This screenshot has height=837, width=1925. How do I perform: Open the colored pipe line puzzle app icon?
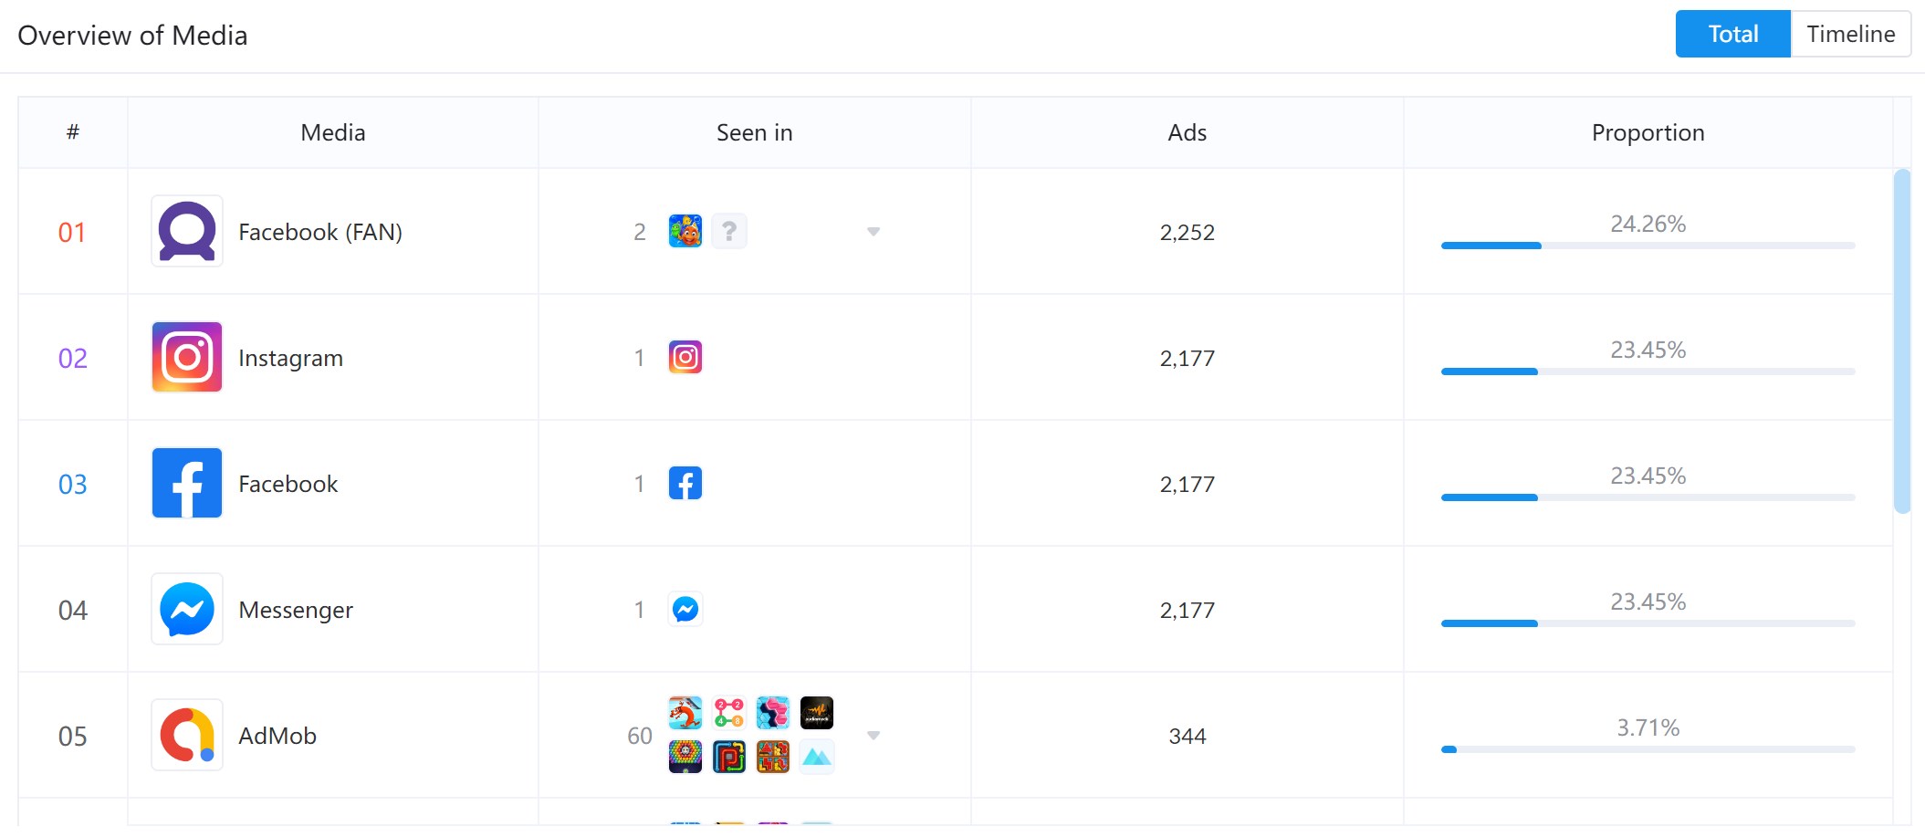729,757
